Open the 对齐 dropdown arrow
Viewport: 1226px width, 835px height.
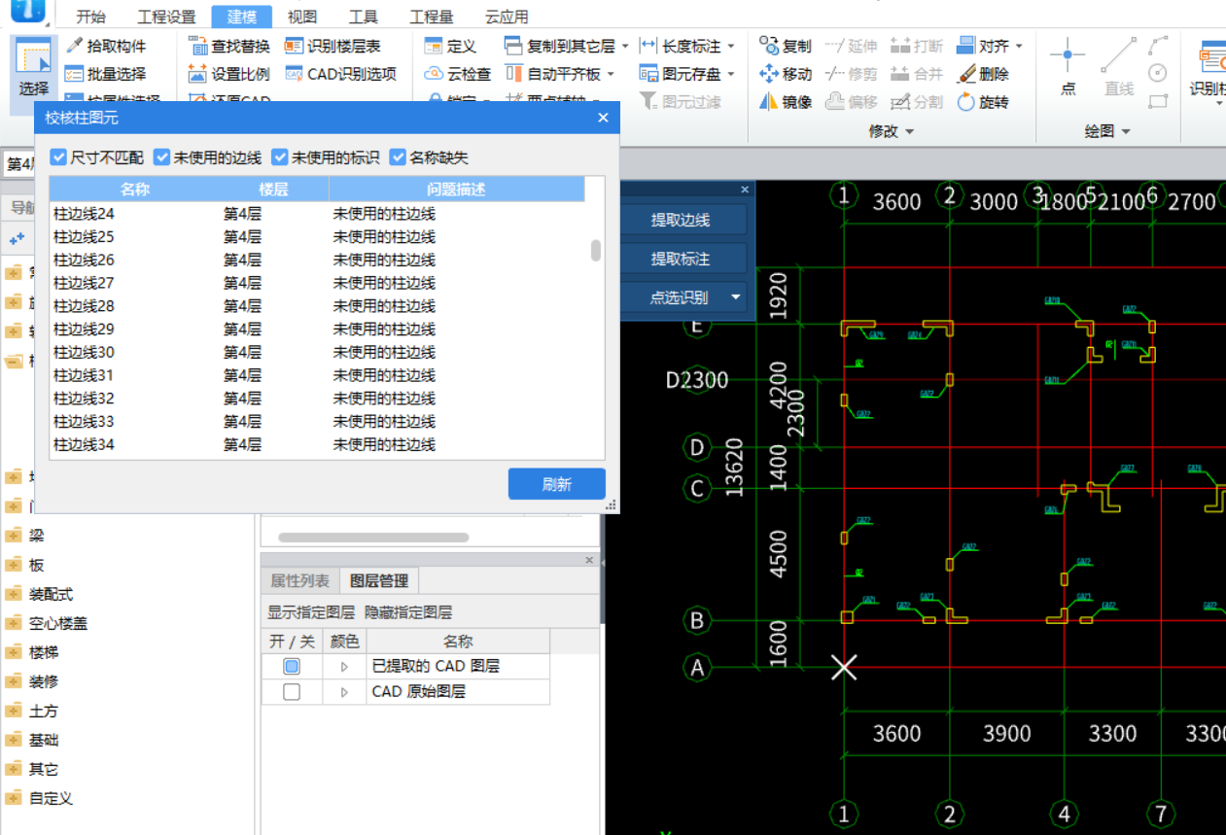1019,46
